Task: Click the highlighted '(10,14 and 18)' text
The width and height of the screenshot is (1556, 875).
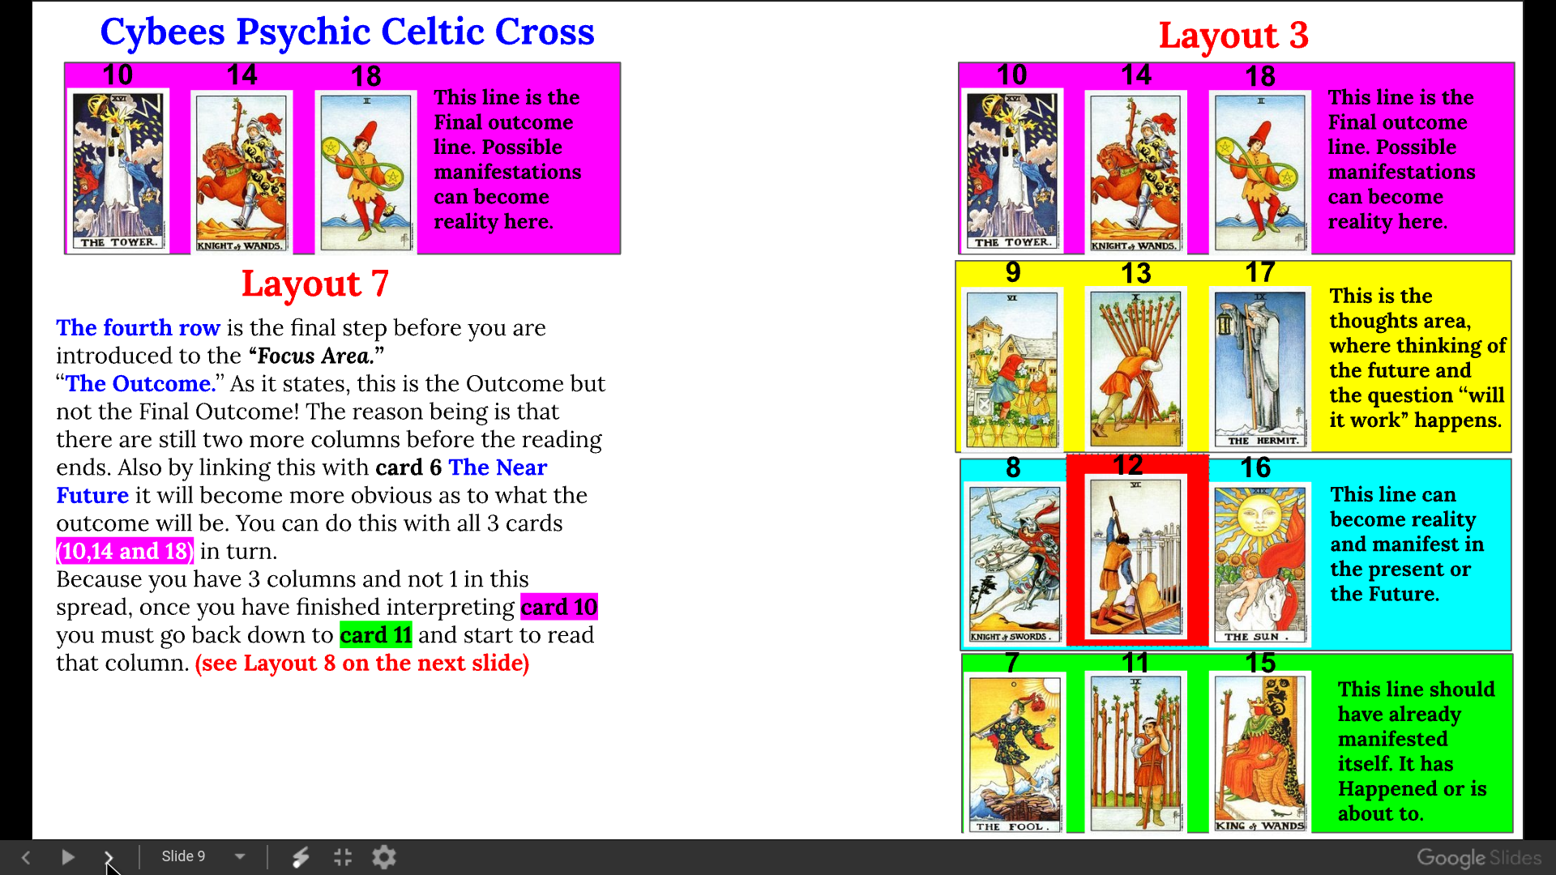Action: coord(125,551)
